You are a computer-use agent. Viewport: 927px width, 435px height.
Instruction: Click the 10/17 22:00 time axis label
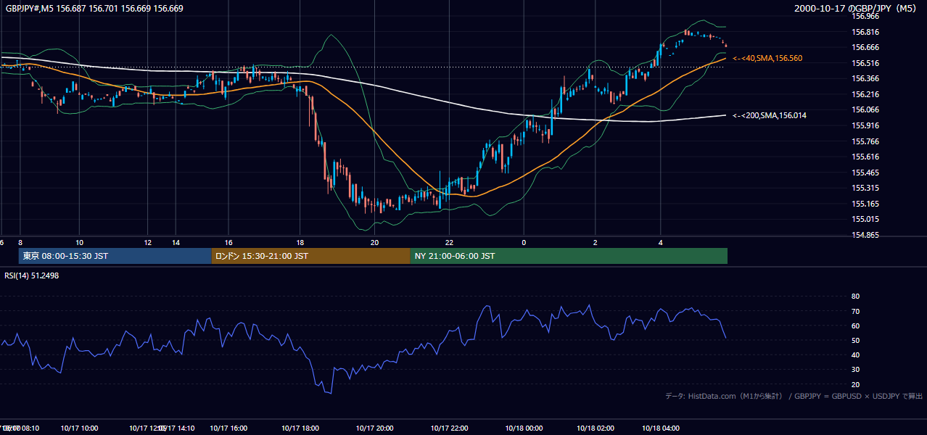[x=449, y=428]
